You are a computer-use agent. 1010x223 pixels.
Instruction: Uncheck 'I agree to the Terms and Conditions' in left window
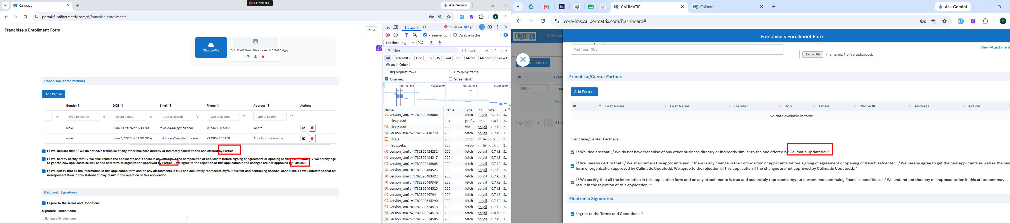(x=43, y=203)
